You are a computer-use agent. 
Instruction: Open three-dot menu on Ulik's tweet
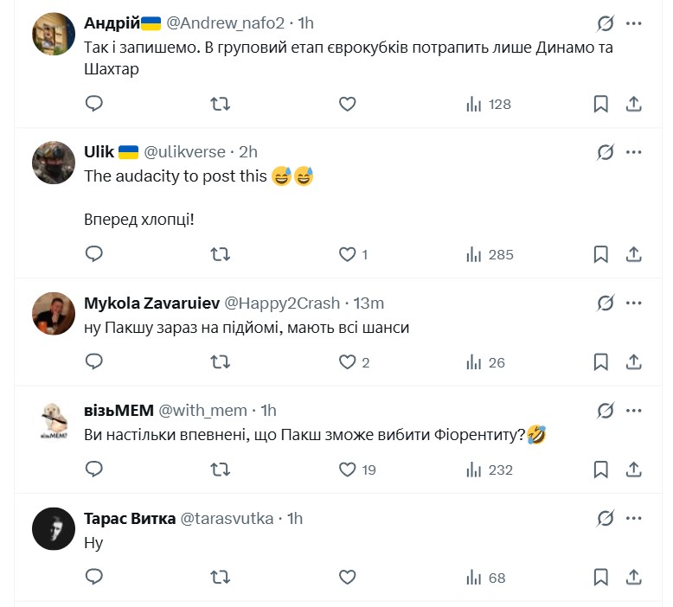[634, 152]
